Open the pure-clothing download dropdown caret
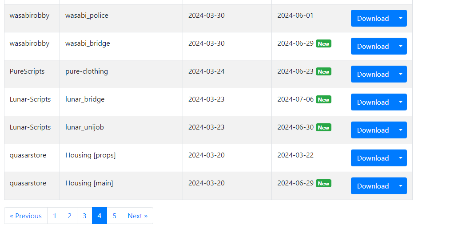454x228 pixels. 401,74
